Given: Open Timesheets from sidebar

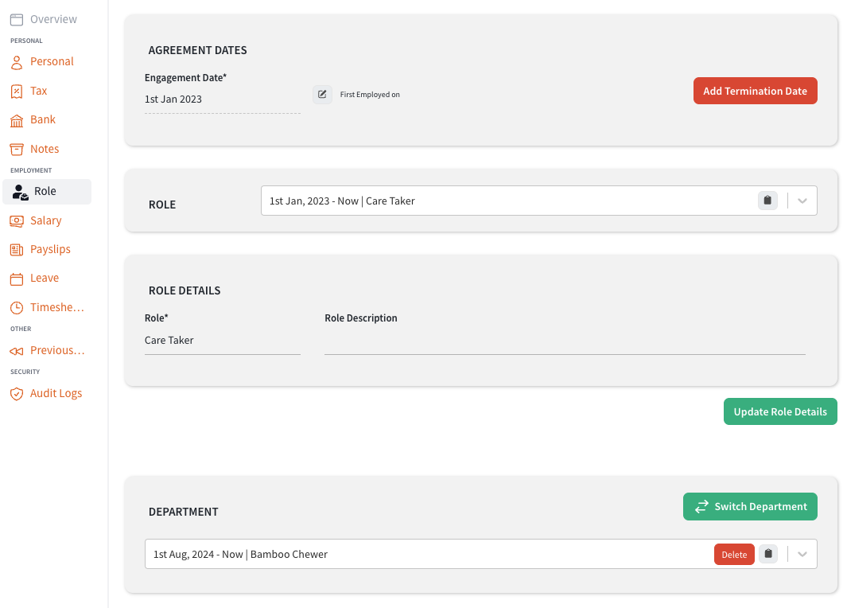Looking at the screenshot, I should 48,307.
